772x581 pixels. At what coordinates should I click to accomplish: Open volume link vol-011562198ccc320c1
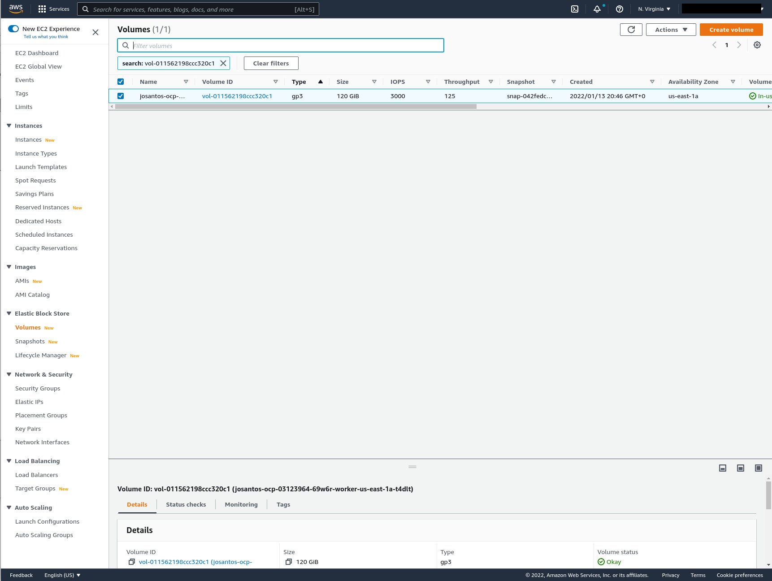(x=237, y=95)
